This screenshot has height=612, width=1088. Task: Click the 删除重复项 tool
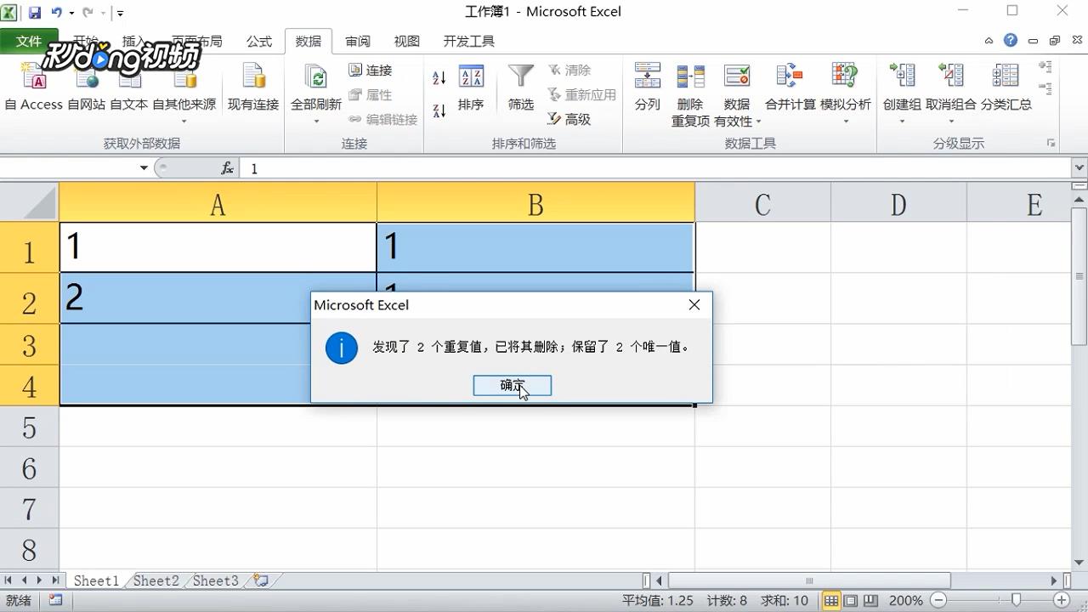pyautogui.click(x=690, y=95)
